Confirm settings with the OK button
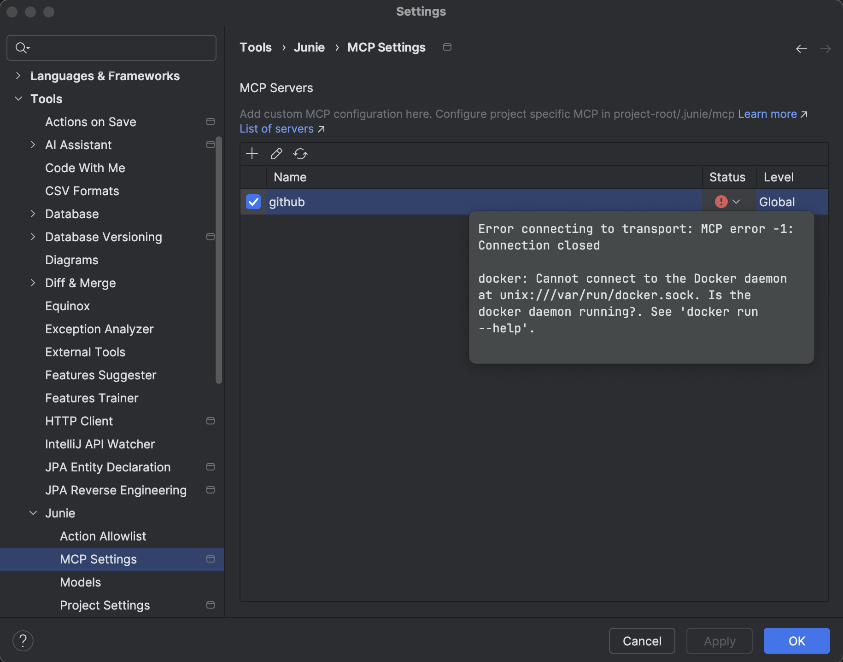The width and height of the screenshot is (843, 662). [x=796, y=640]
